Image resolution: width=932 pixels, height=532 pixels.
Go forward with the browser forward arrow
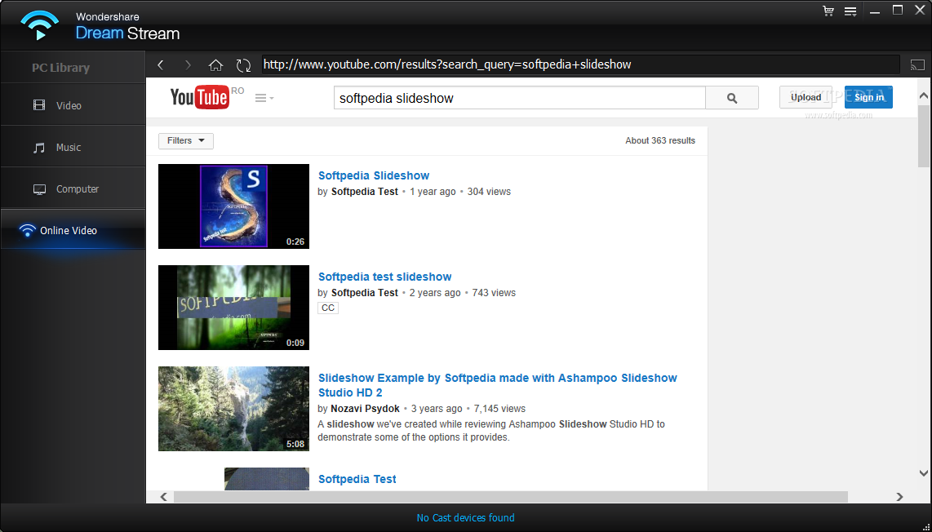188,64
